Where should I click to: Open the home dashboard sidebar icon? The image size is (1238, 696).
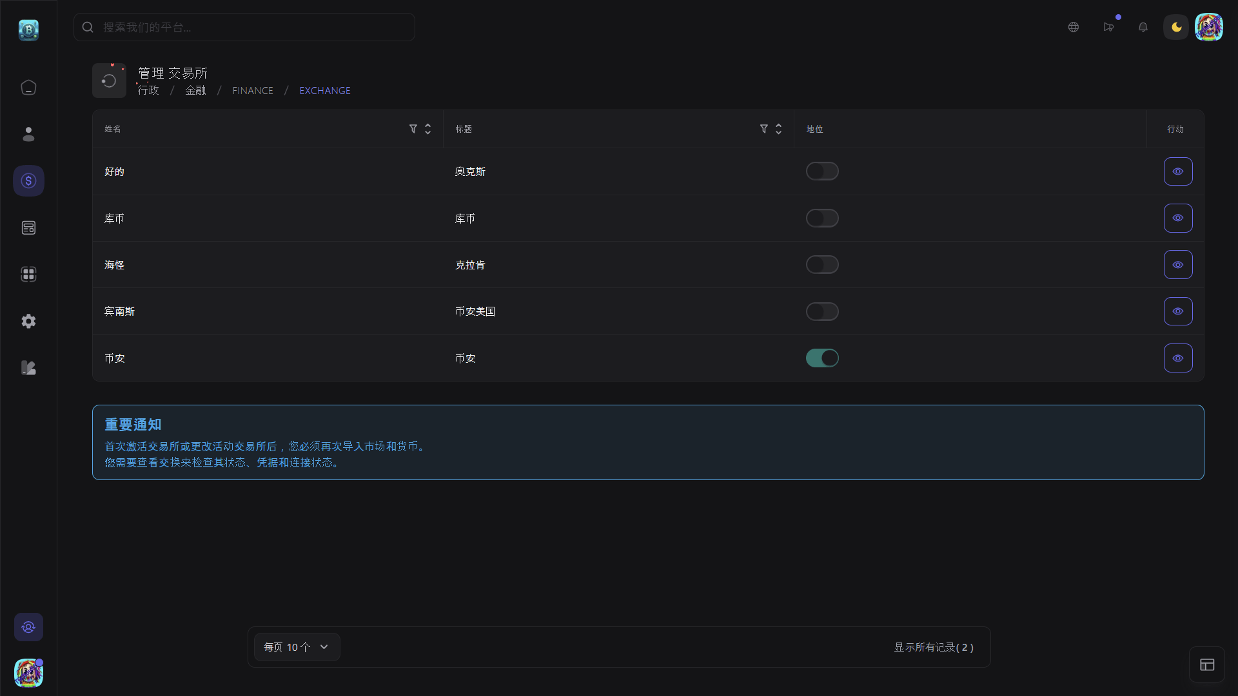tap(28, 88)
